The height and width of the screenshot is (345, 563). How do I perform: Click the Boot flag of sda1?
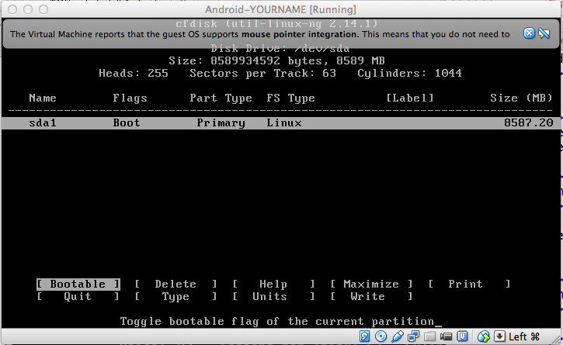tap(127, 123)
